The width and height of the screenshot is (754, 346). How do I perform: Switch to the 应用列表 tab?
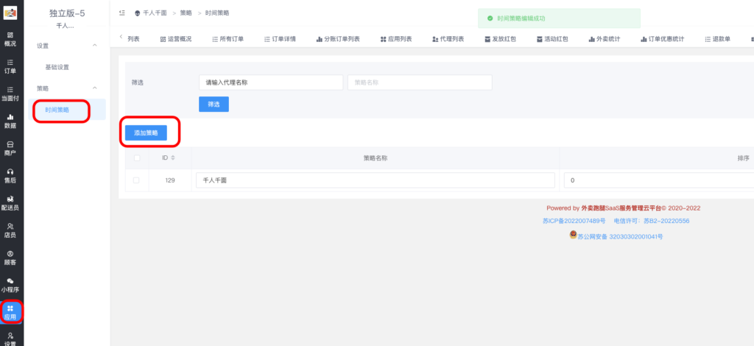[x=395, y=39]
